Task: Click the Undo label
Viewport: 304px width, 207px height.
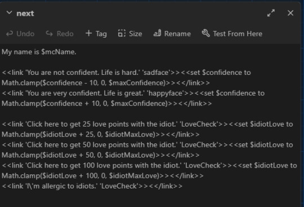Action: coord(25,34)
